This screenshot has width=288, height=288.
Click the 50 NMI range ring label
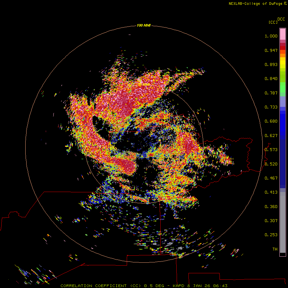pos(144,84)
